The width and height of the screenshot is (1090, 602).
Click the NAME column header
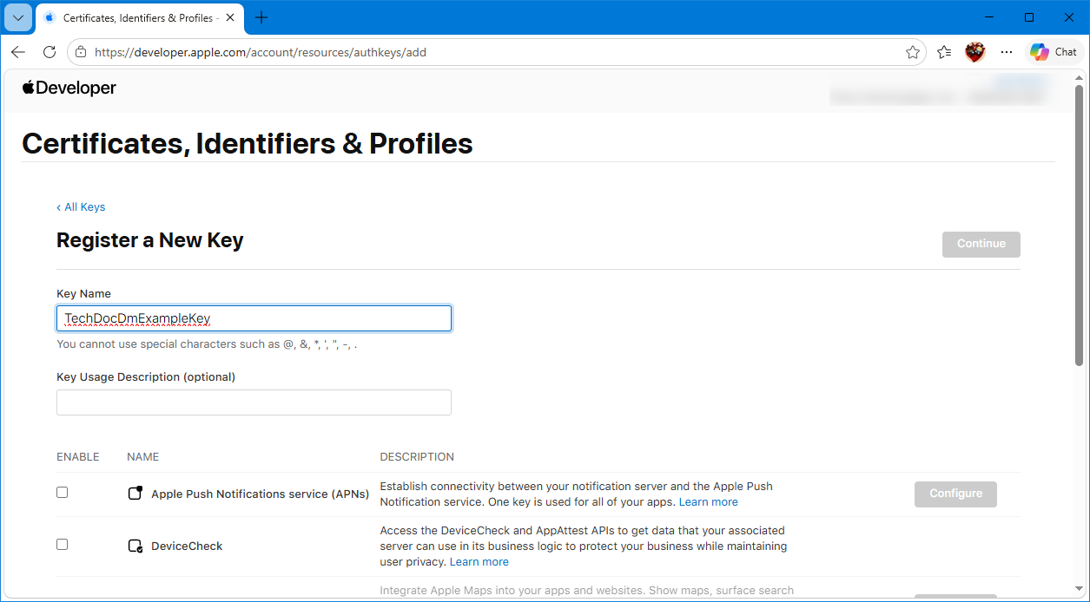tap(142, 456)
